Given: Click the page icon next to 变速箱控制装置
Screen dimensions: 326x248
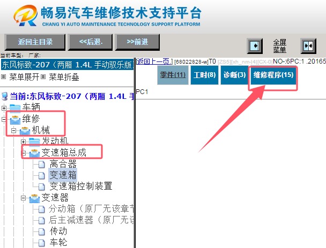Looking at the screenshot, I should 42,187.
